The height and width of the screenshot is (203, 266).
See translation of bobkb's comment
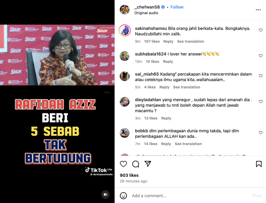188,144
